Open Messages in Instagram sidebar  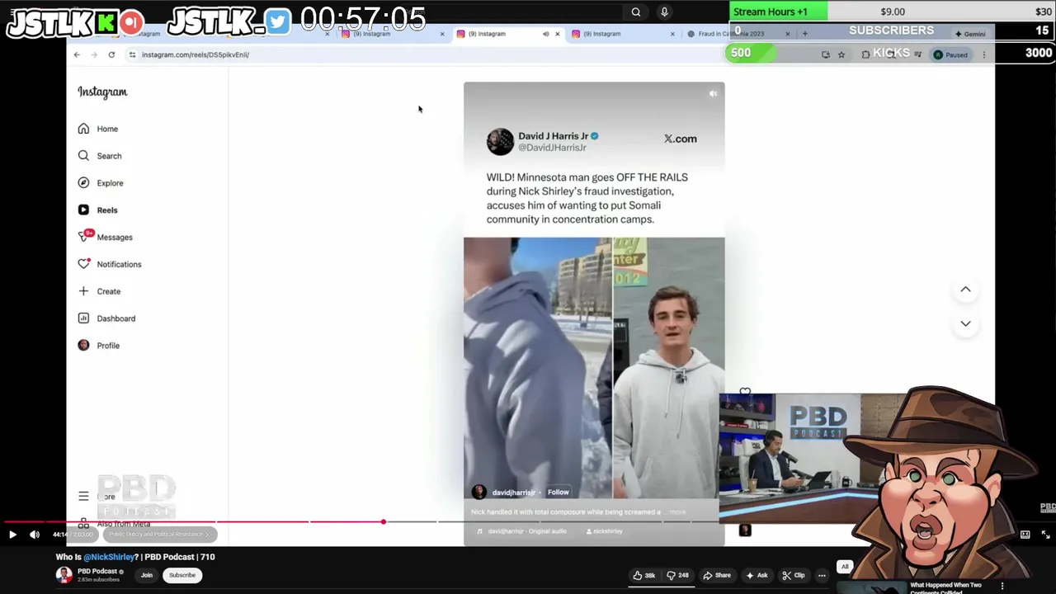pyautogui.click(x=105, y=237)
